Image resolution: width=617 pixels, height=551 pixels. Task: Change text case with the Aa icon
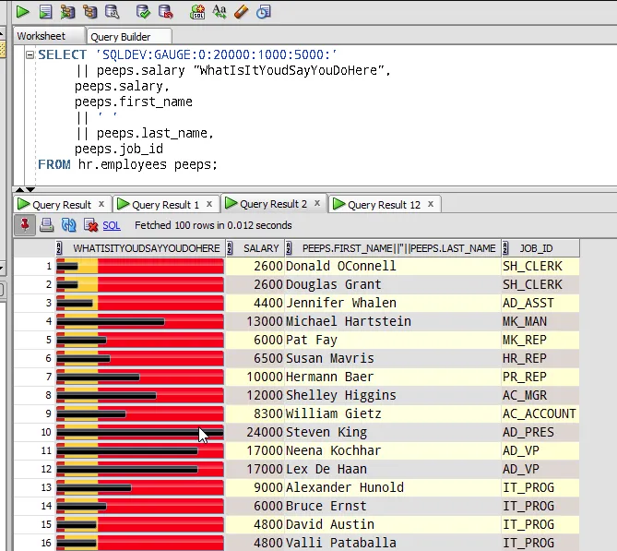point(220,12)
